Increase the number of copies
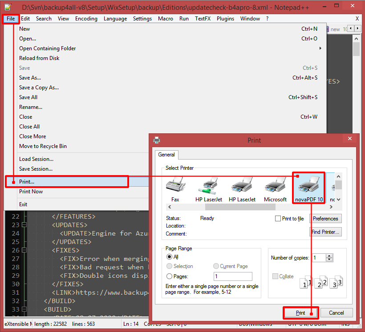The height and width of the screenshot is (332, 365). (x=329, y=256)
